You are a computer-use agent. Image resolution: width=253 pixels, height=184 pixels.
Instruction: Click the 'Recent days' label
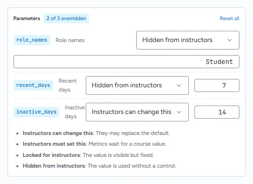(x=67, y=85)
